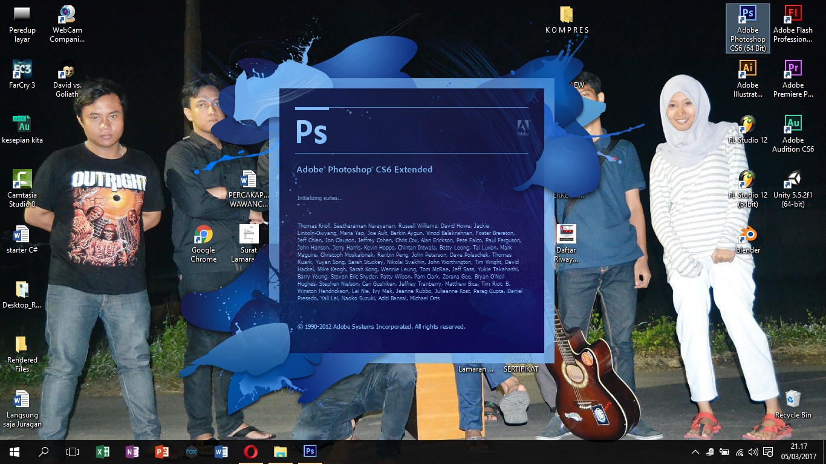Open Wi-Fi network flyout in tray
826x464 pixels.
(739, 451)
